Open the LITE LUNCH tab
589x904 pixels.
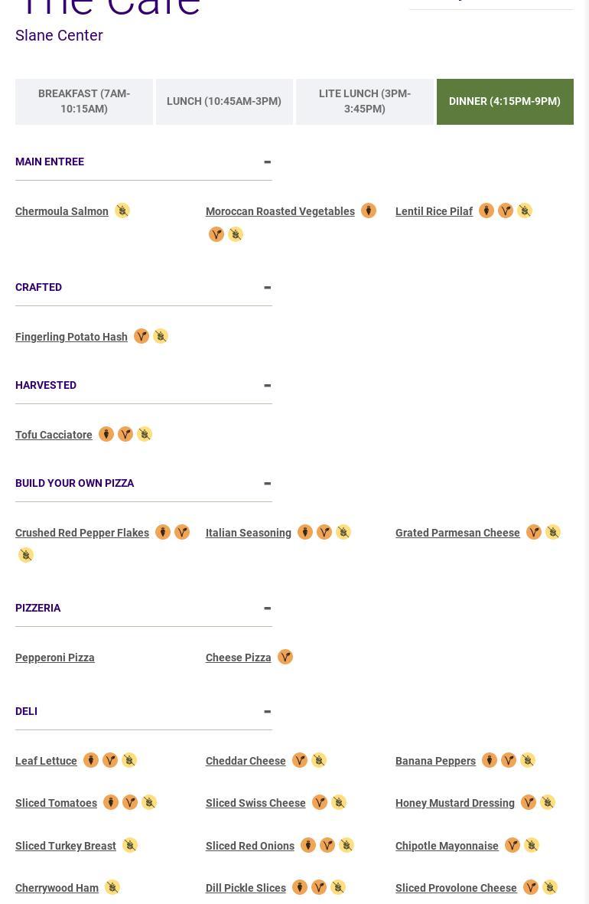click(x=364, y=101)
